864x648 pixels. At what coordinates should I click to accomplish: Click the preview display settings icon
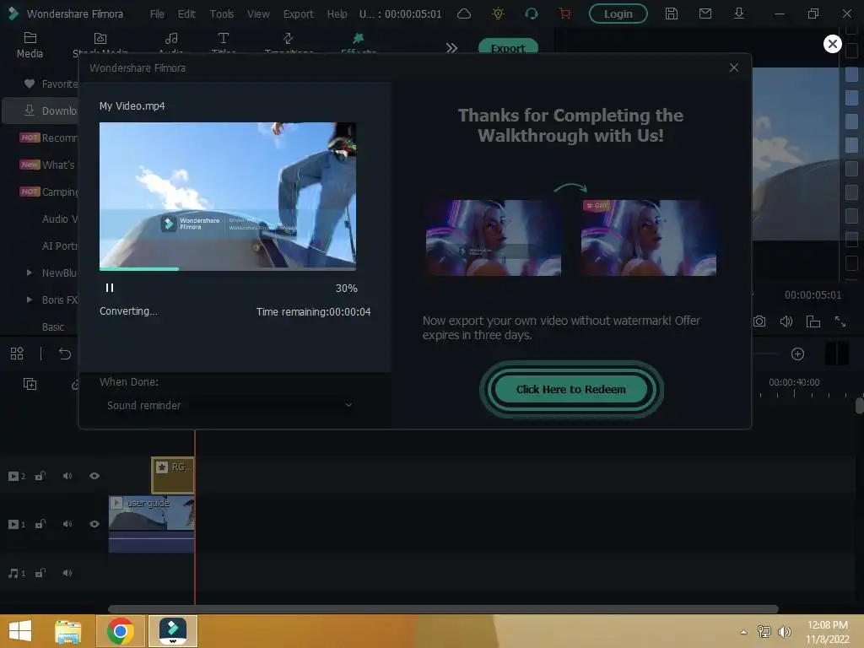[x=813, y=321]
